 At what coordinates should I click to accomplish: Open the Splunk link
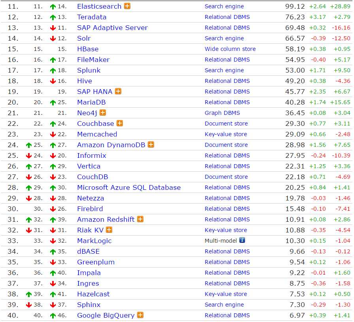tap(88, 70)
